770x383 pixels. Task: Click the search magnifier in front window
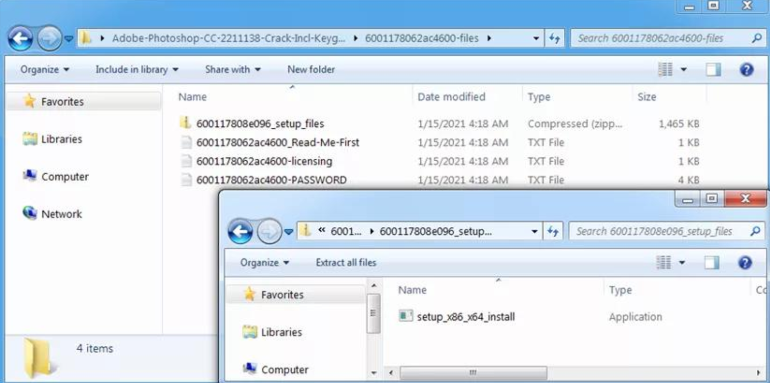tap(755, 231)
